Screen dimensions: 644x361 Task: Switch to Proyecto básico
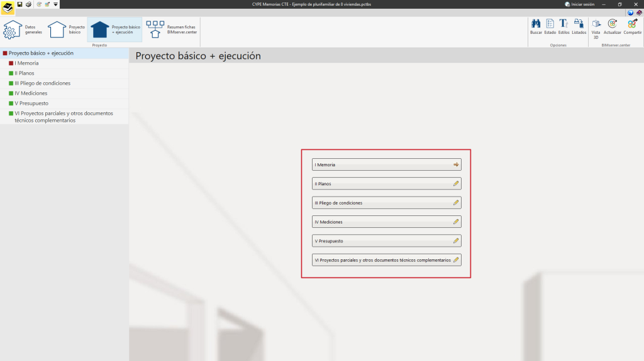pyautogui.click(x=66, y=30)
